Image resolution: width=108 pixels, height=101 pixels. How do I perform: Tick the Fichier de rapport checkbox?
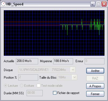pyautogui.click(x=55, y=93)
